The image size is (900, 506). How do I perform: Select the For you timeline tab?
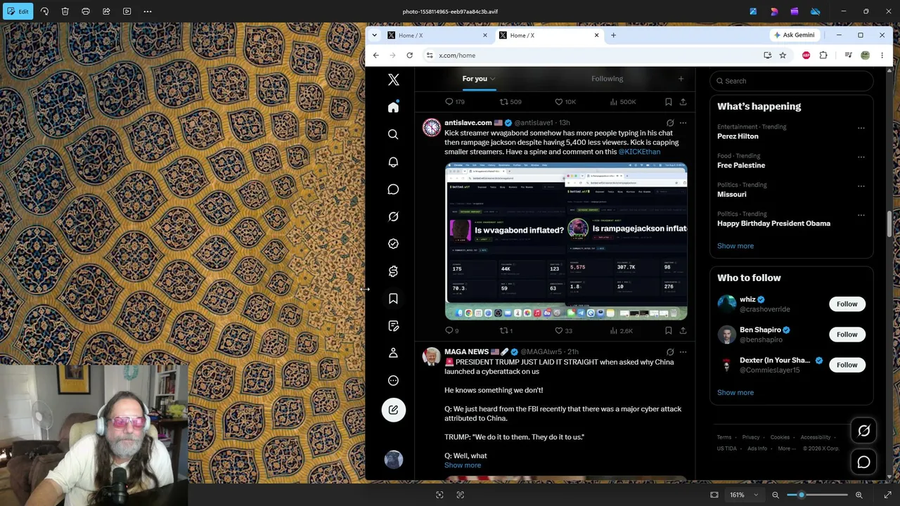479,79
